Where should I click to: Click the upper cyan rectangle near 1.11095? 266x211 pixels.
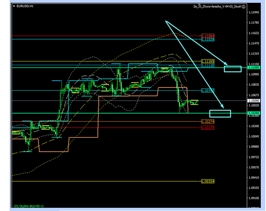(232, 69)
